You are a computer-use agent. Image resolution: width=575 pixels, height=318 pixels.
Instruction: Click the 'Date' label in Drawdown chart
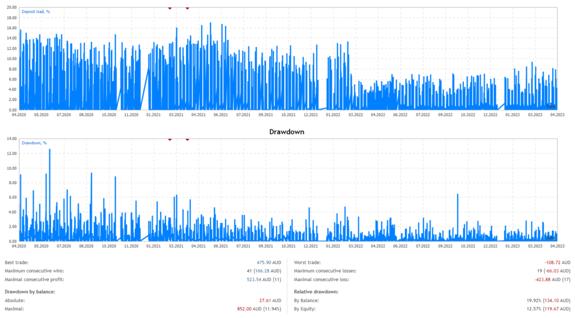(551, 237)
